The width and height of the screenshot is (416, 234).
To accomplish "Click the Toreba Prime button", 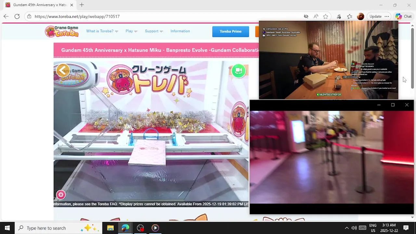I will click(230, 32).
